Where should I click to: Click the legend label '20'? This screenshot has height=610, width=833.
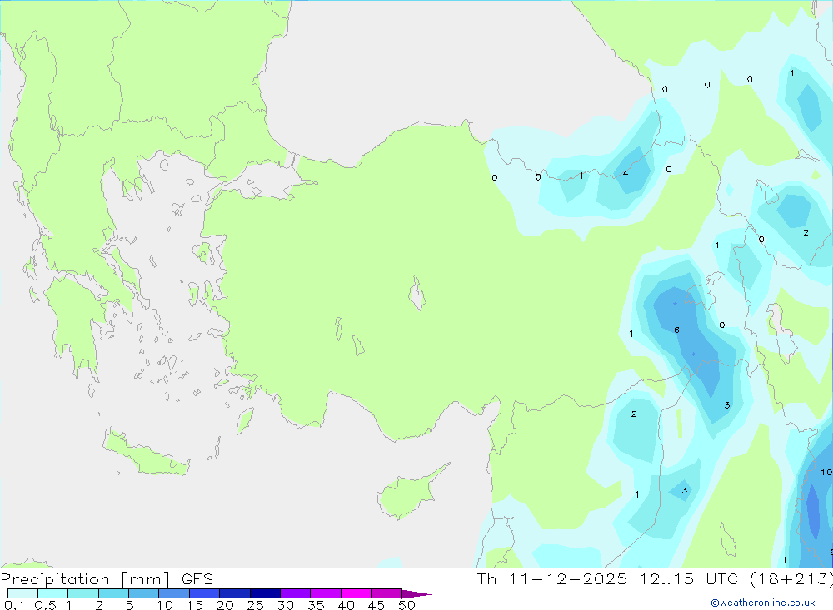pyautogui.click(x=225, y=605)
